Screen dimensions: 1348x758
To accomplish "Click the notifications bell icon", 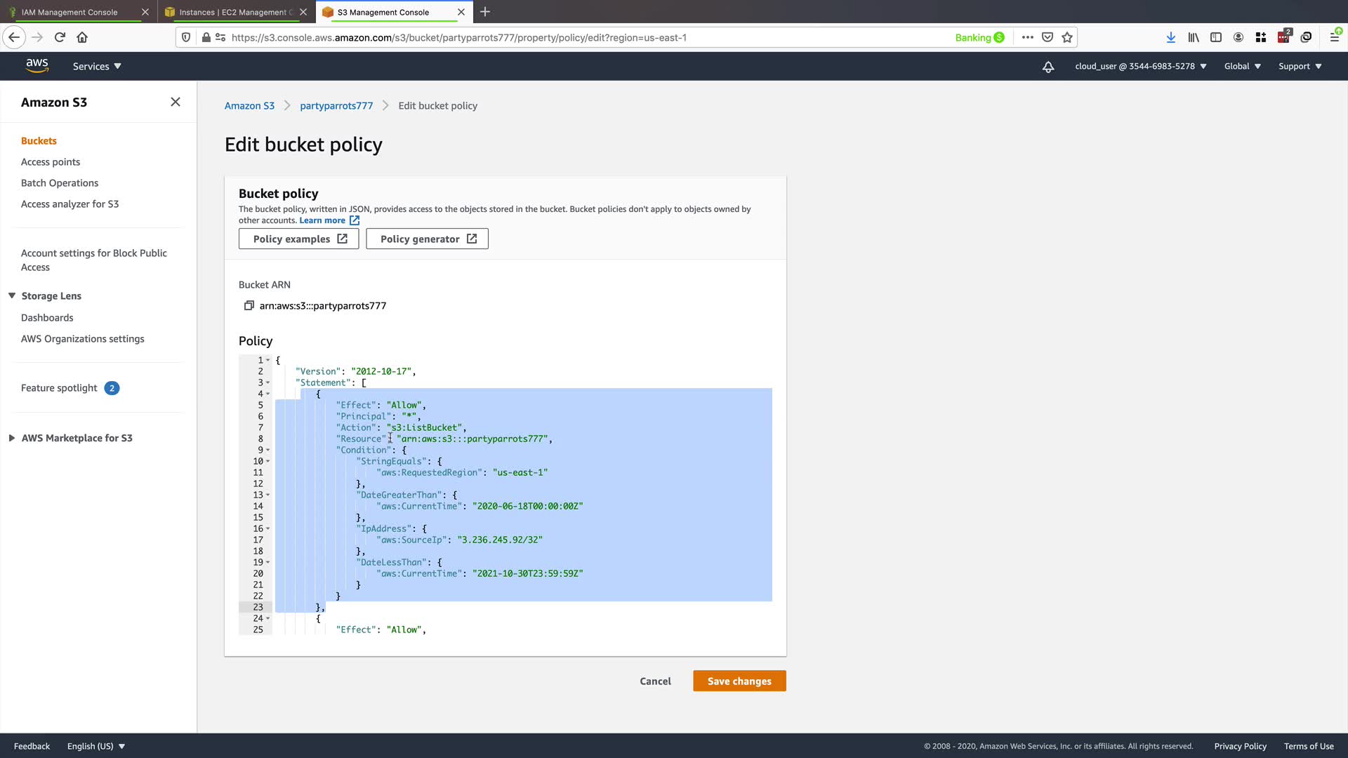I will coord(1048,67).
